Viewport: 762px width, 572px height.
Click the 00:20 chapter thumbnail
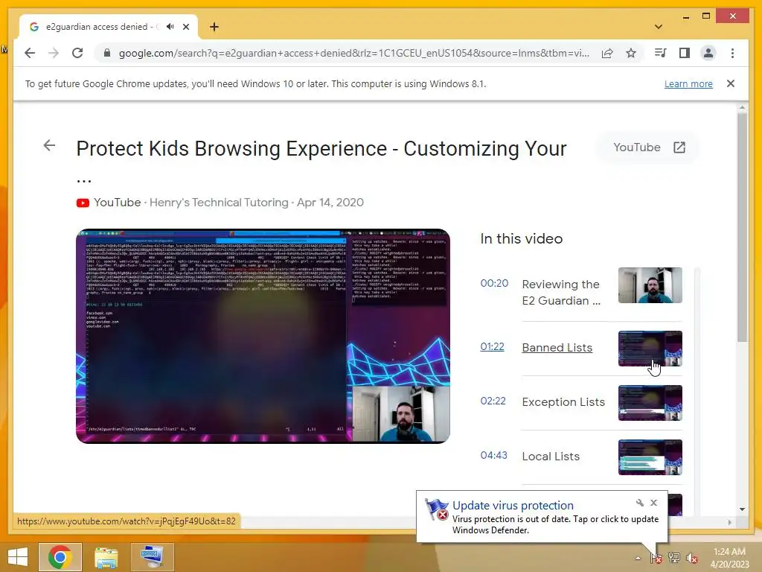coord(650,285)
